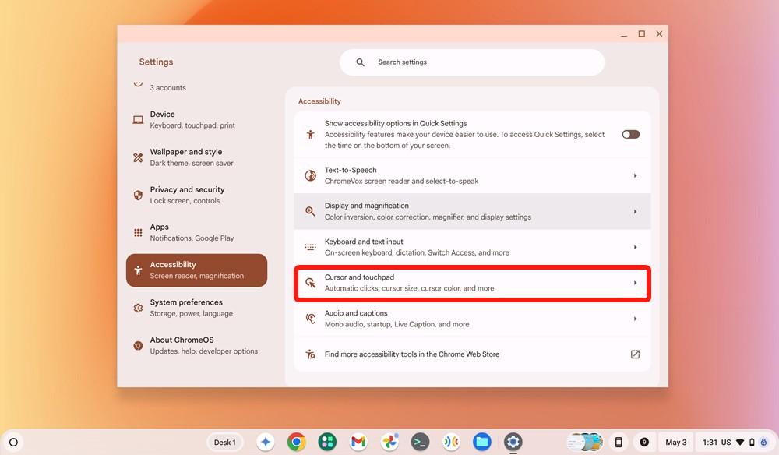779x455 pixels.
Task: Open Display and magnification settings
Action: click(472, 211)
